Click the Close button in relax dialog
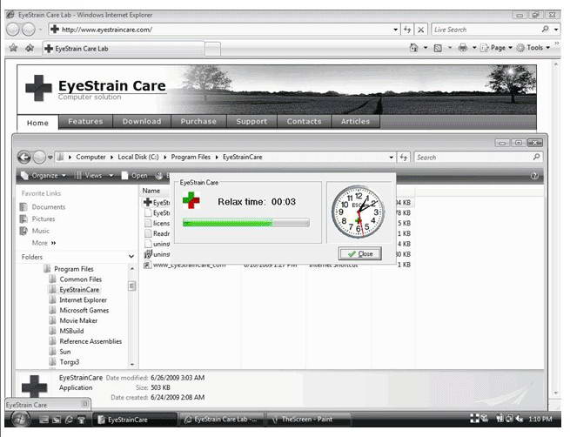The image size is (570, 437). click(x=360, y=254)
